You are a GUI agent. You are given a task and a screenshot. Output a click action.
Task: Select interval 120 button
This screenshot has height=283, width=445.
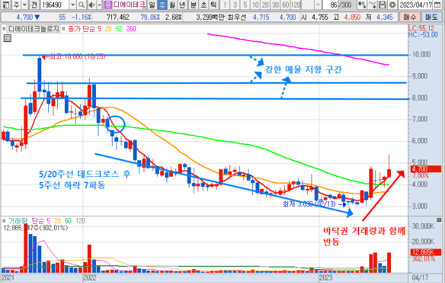(x=296, y=4)
